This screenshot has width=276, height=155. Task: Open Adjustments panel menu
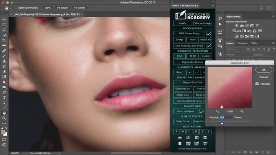(x=273, y=16)
